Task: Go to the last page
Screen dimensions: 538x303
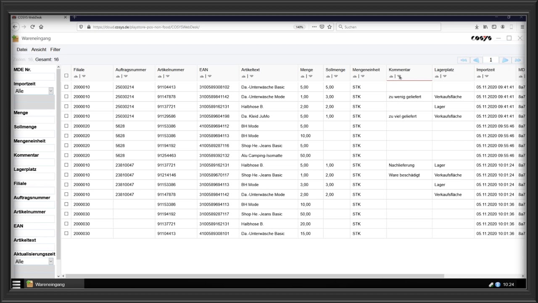Action: point(518,60)
